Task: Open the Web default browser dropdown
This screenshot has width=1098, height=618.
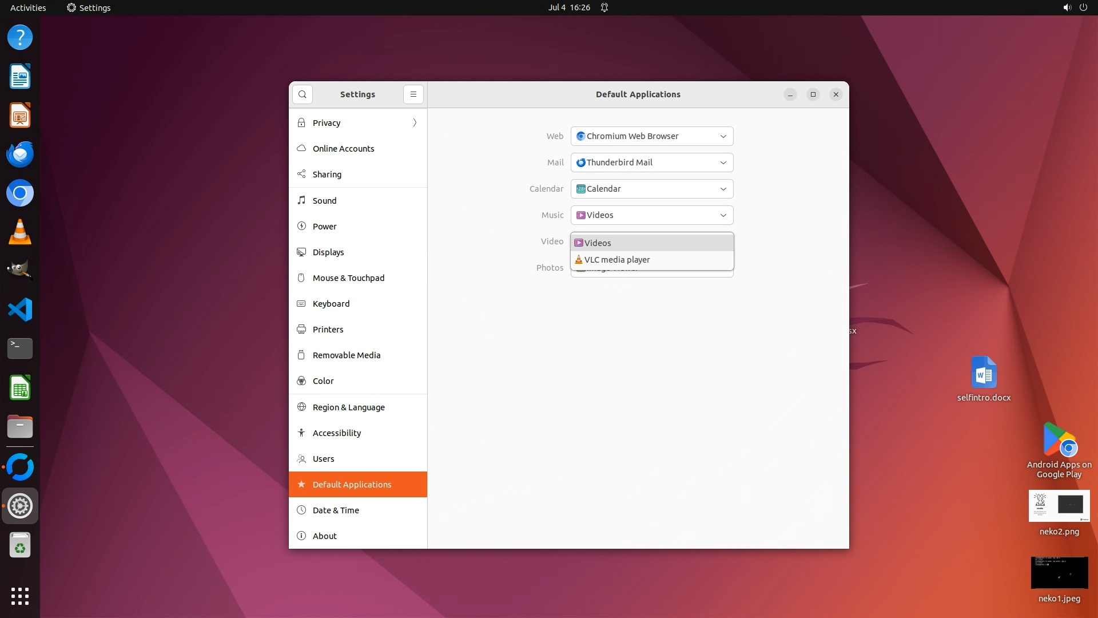Action: (x=651, y=136)
